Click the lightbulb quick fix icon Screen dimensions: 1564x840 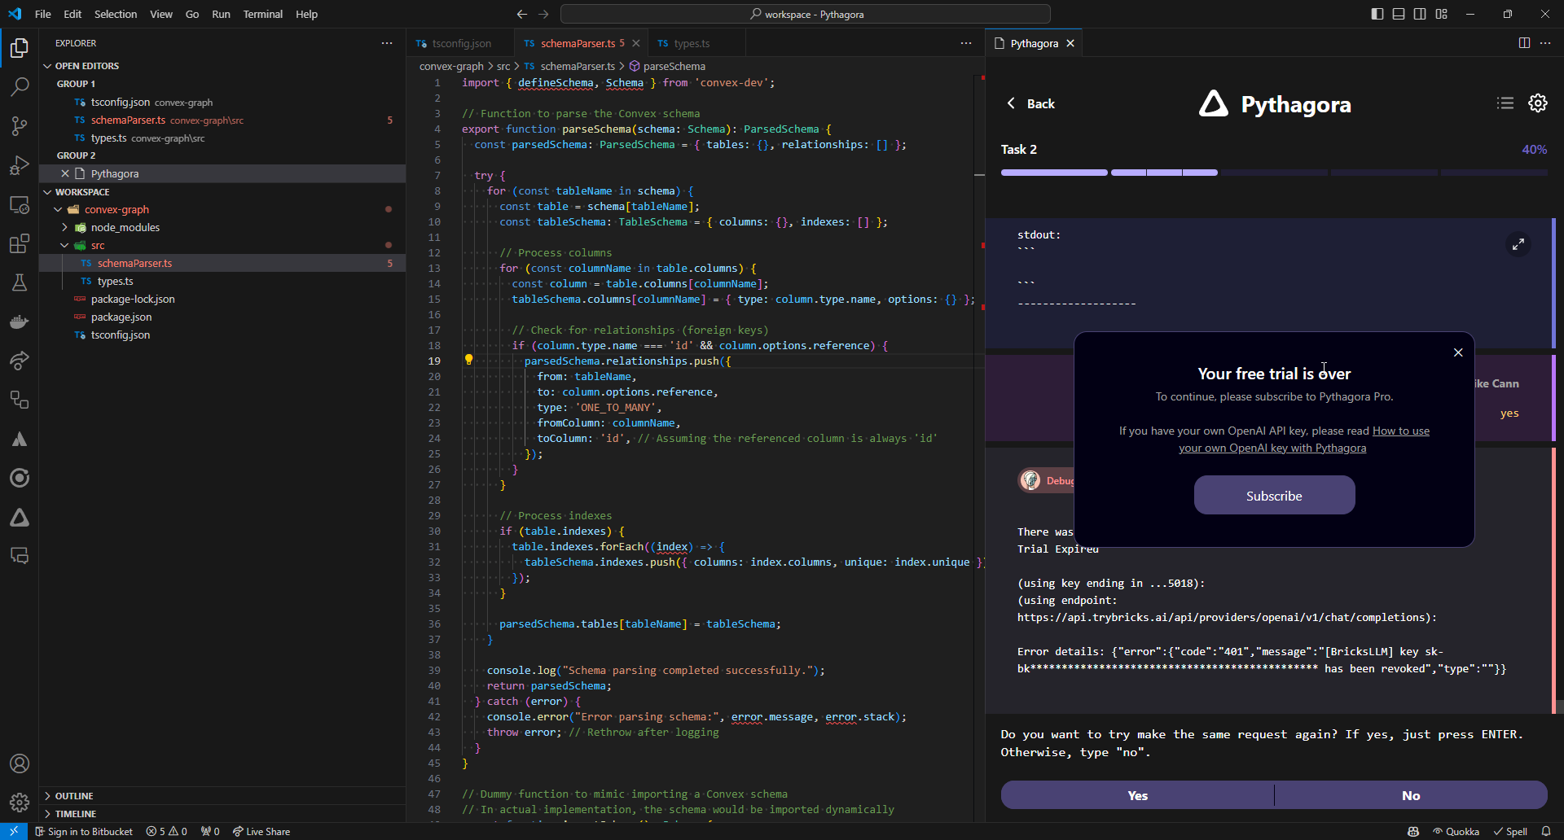pos(468,360)
